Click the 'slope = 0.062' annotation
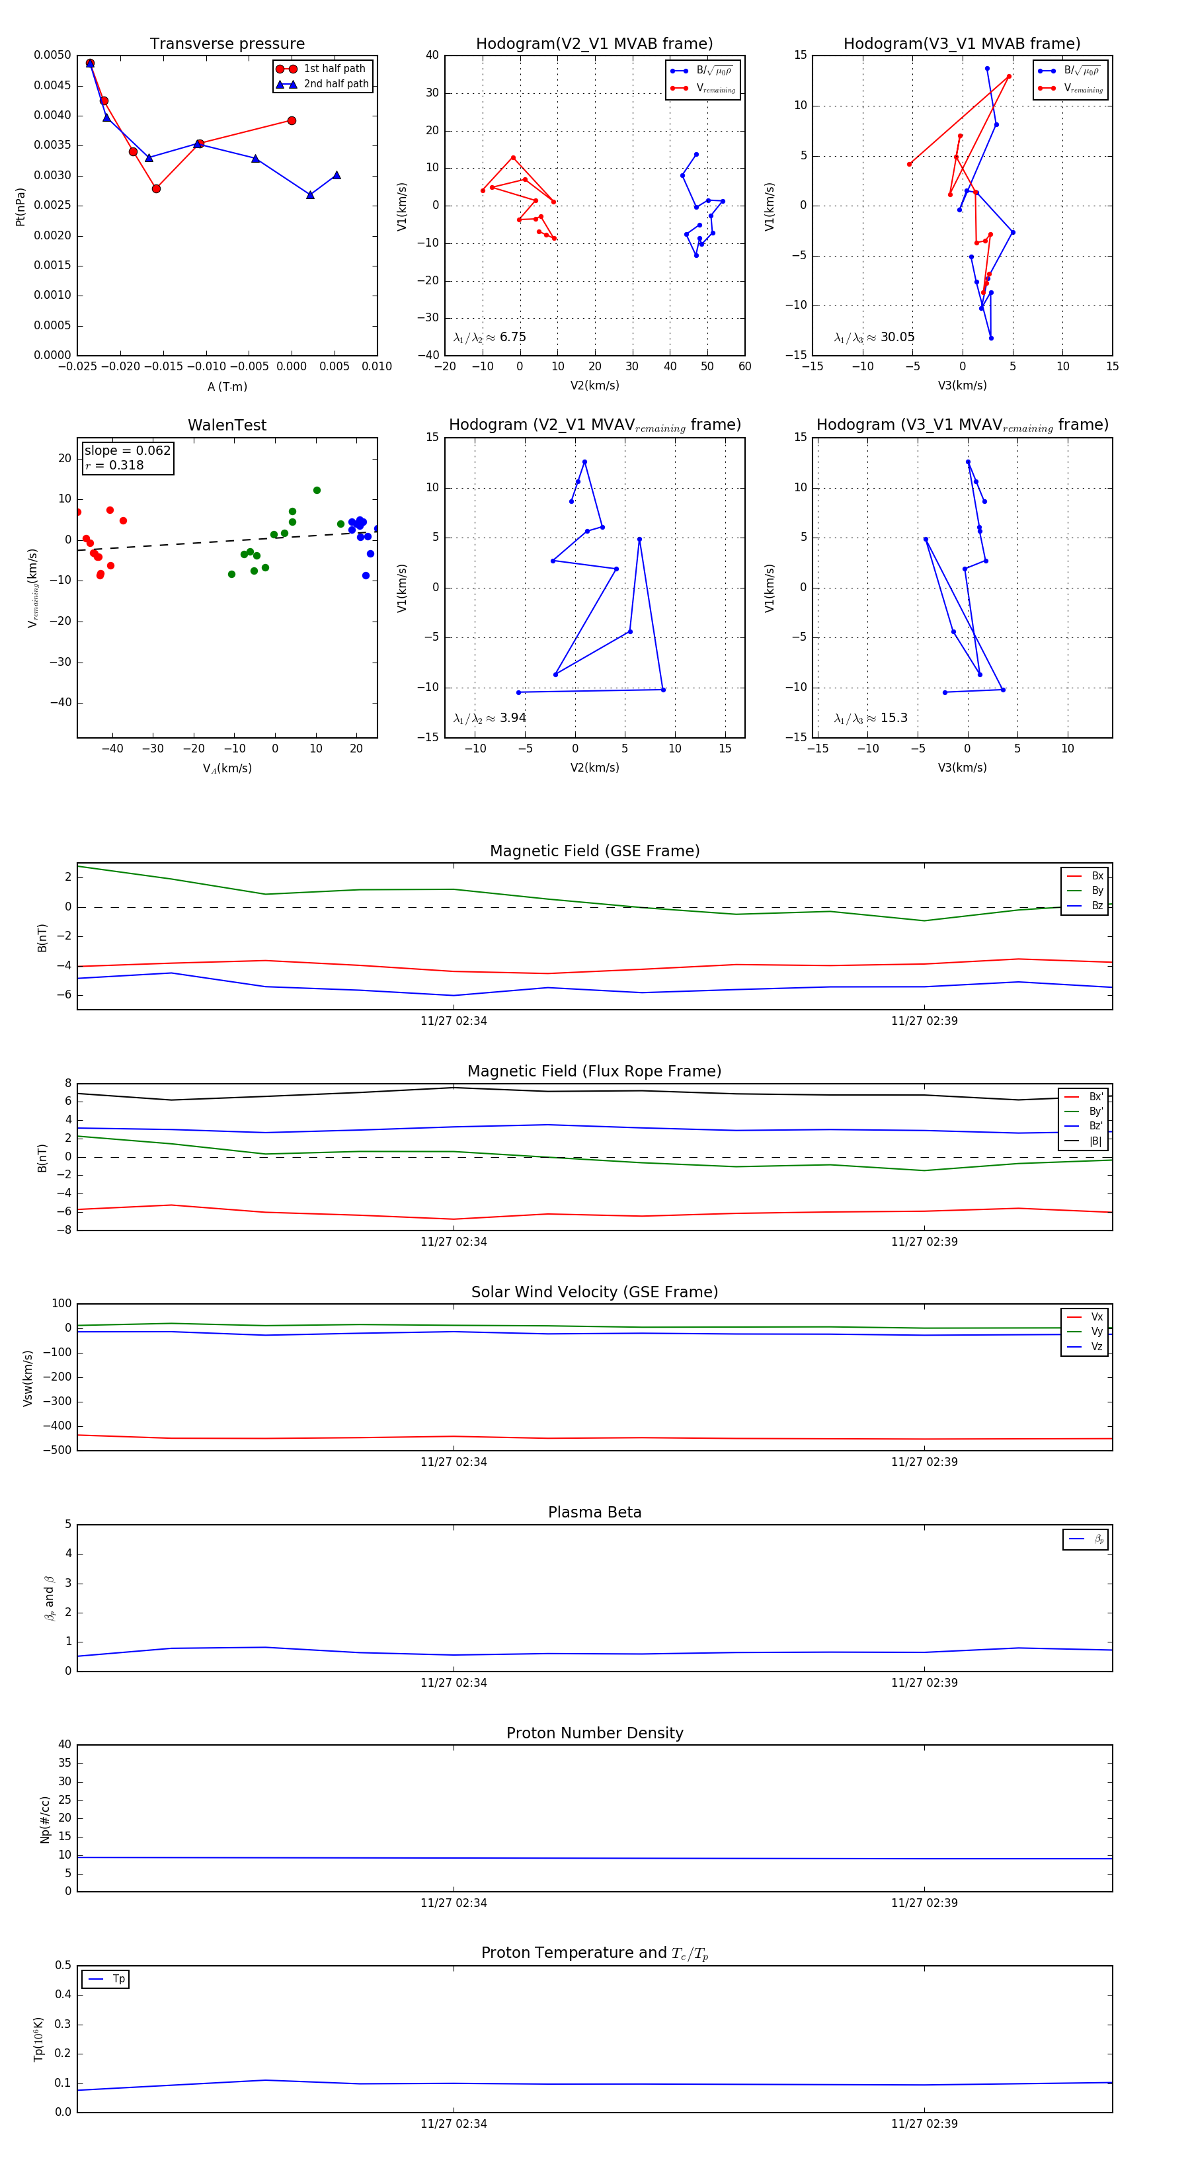Screen dimensions: 1190x2182 click(x=127, y=451)
